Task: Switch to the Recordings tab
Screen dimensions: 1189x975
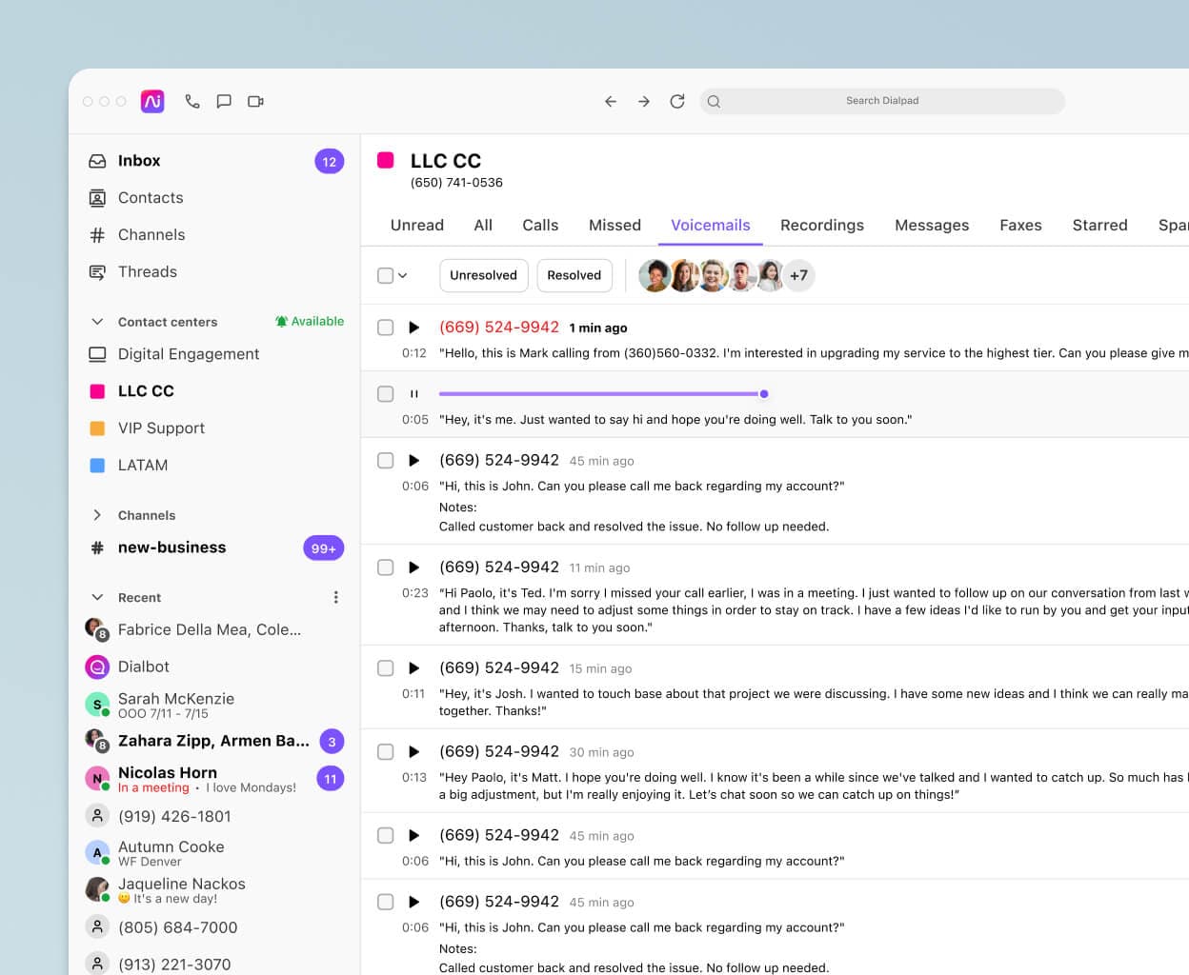Action: click(821, 226)
